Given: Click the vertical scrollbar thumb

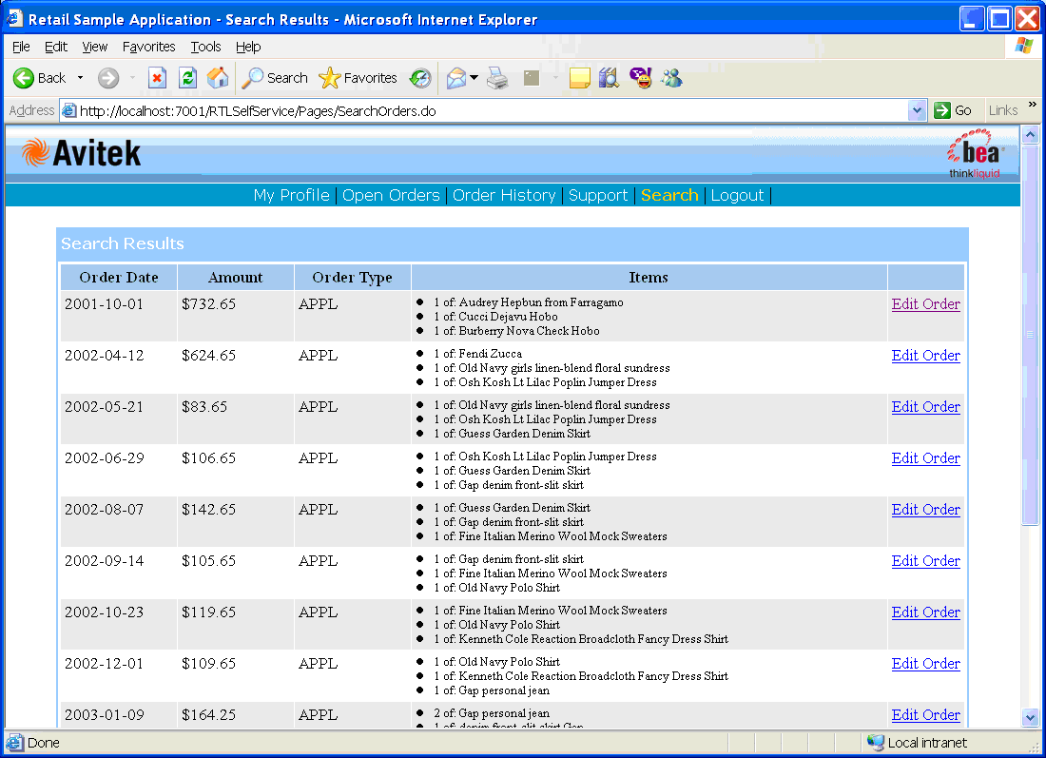Looking at the screenshot, I should [x=1030, y=335].
